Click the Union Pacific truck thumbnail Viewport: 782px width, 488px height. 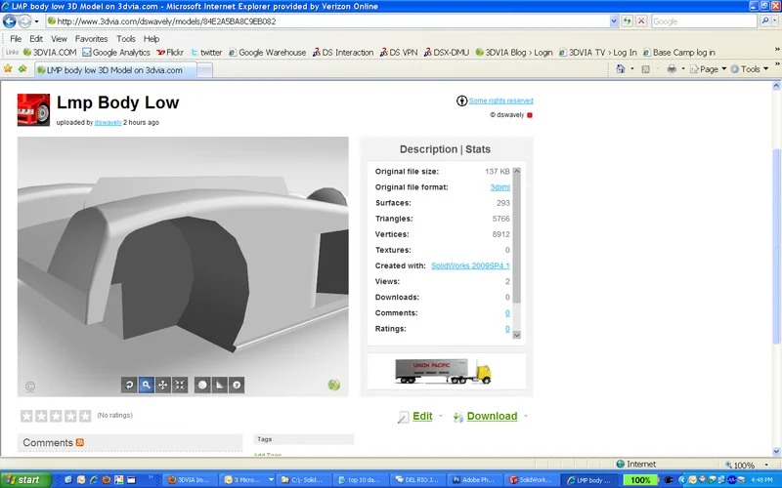443,371
